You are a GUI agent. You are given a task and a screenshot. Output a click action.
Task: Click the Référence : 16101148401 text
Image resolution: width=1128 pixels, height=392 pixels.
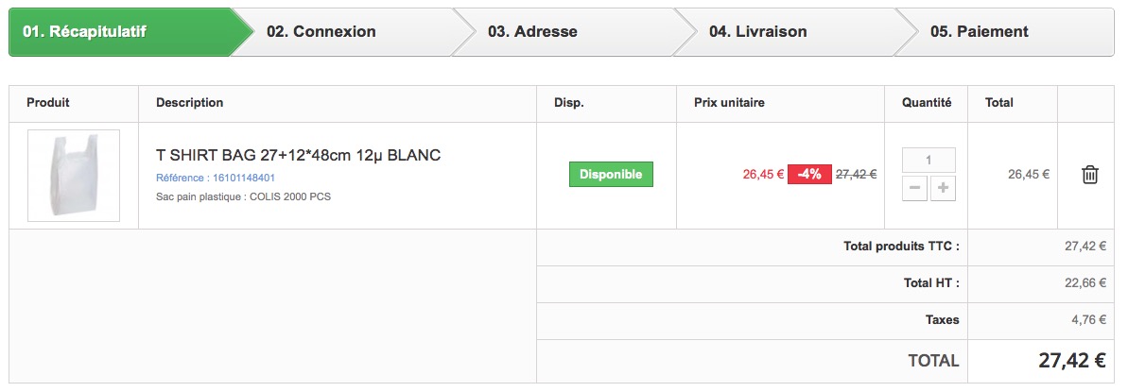[x=215, y=178]
